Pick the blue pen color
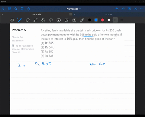The width and height of the screenshot is (145, 117). [96, 20]
